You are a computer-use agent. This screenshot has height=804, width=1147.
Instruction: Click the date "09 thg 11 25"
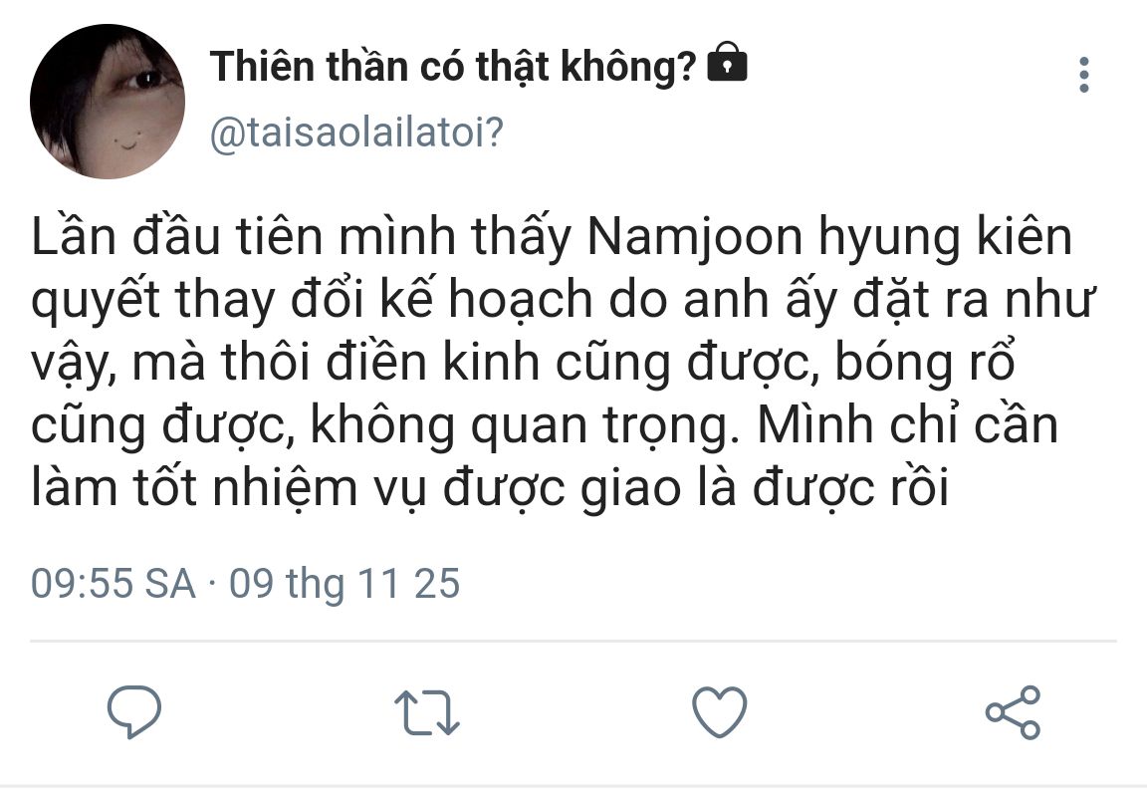pyautogui.click(x=344, y=583)
